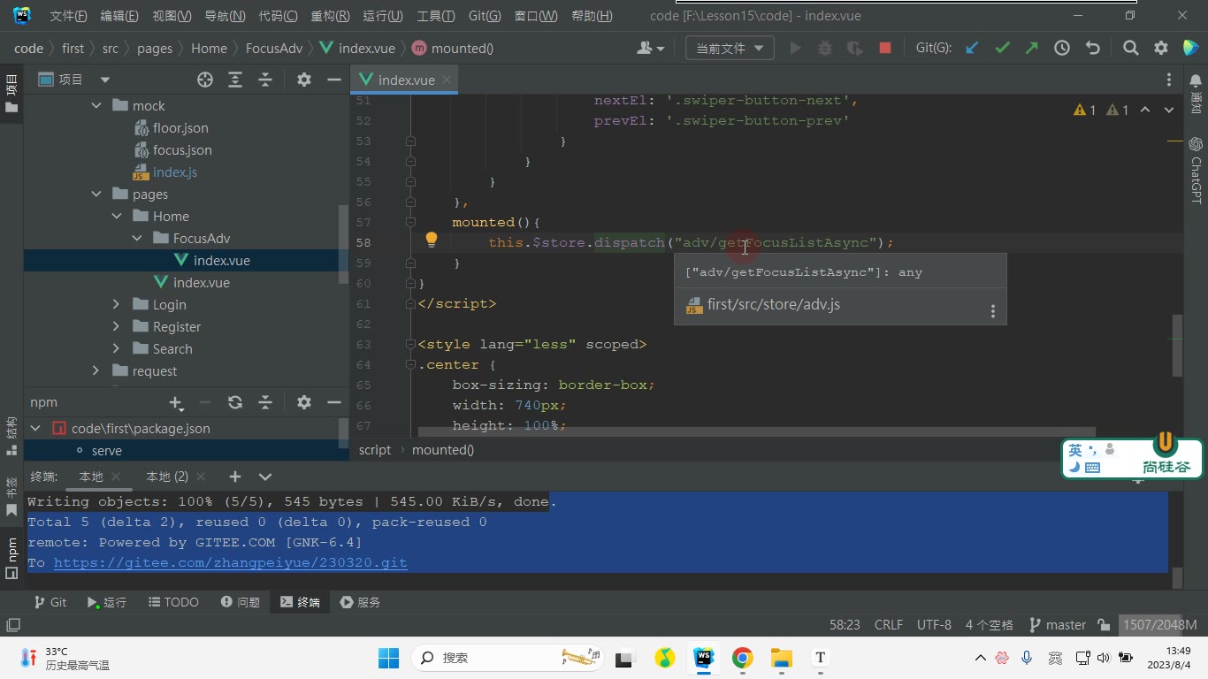This screenshot has width=1208, height=679.
Task: Toggle read-only lock icon in status bar
Action: (x=1104, y=625)
